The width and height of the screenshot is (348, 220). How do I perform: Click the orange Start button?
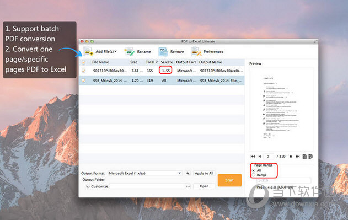[x=229, y=180]
